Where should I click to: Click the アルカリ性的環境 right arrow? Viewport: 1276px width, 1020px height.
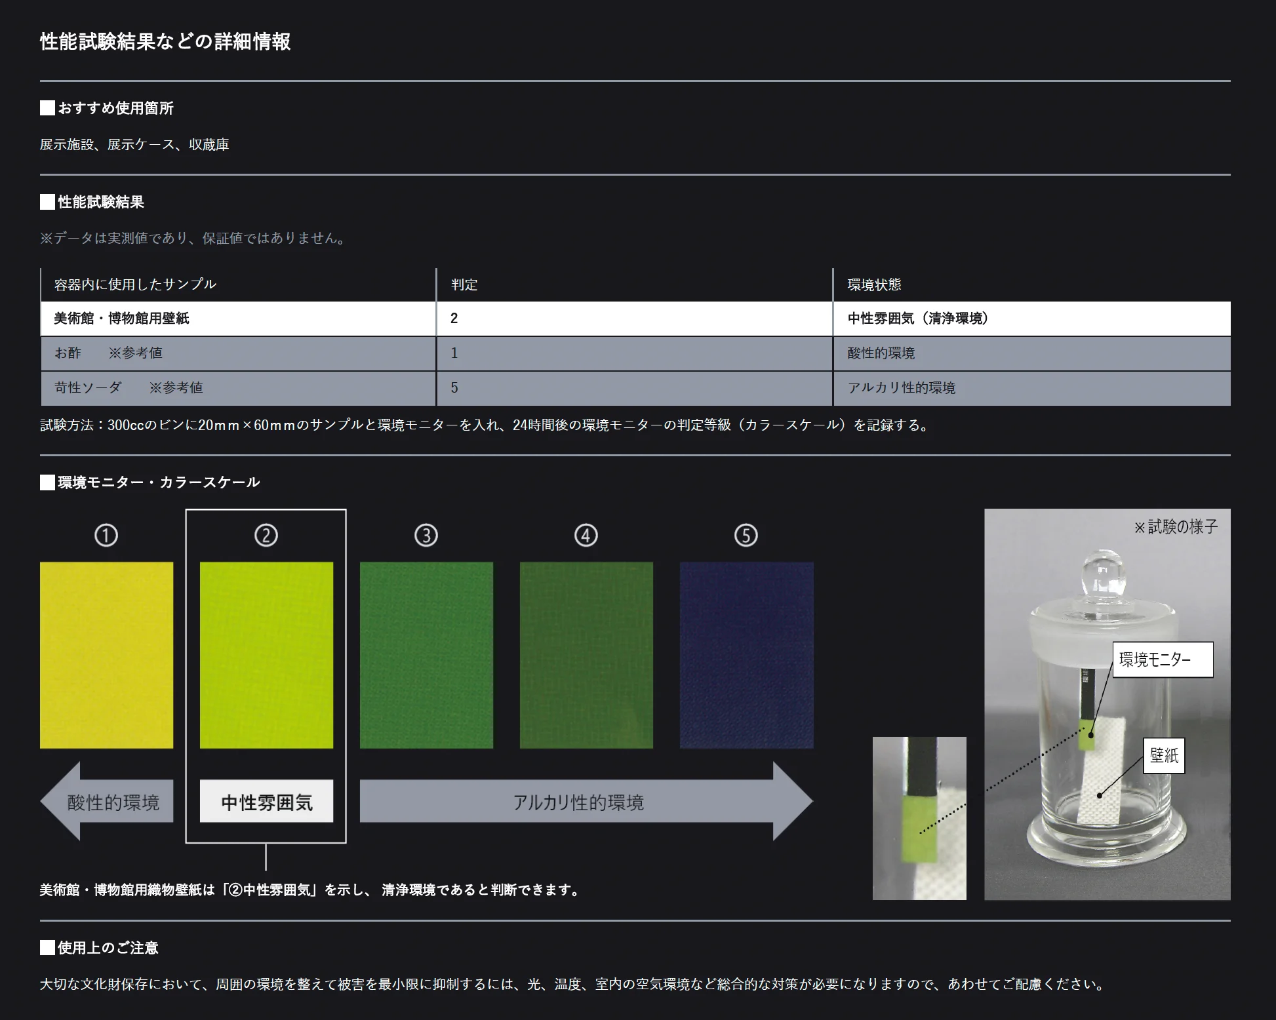(x=586, y=801)
